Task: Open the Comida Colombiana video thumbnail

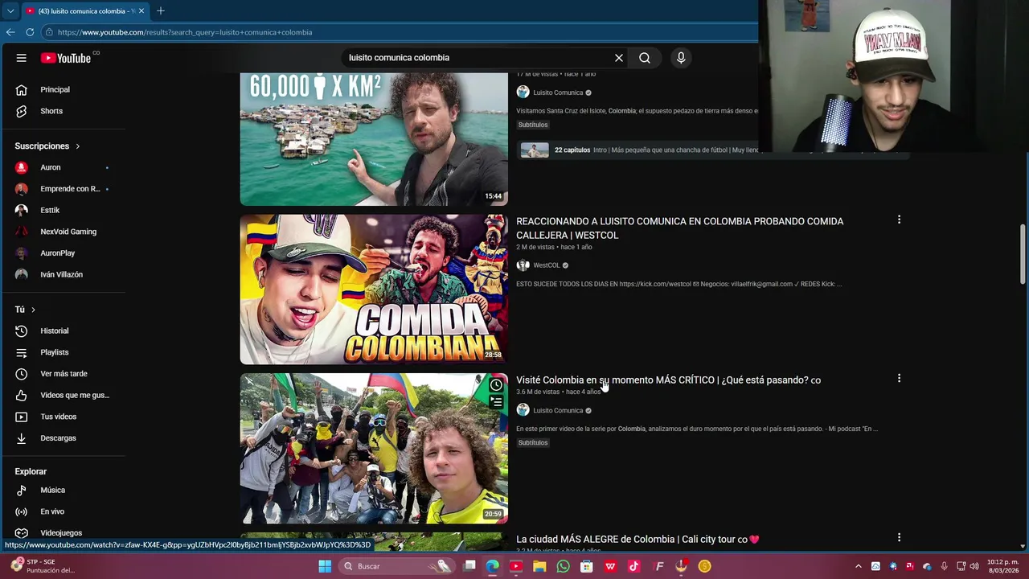Action: tap(374, 289)
